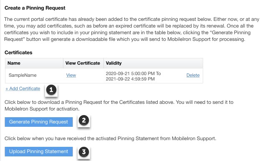
Task: Click the Generate Pinning Request button
Action: [x=39, y=122]
